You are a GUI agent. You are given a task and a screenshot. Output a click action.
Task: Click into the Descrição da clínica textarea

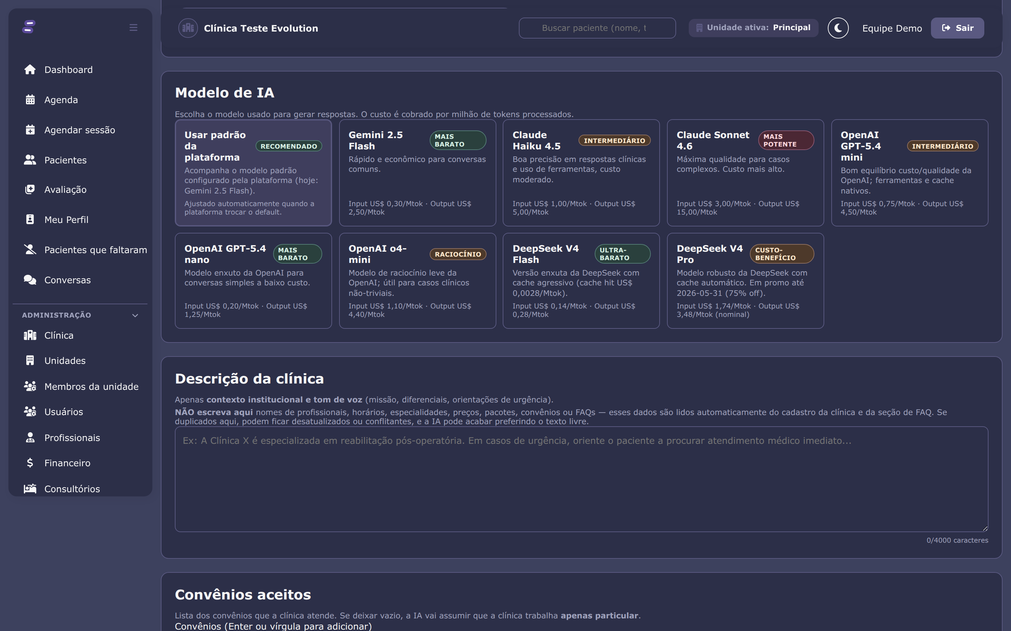[x=581, y=479]
